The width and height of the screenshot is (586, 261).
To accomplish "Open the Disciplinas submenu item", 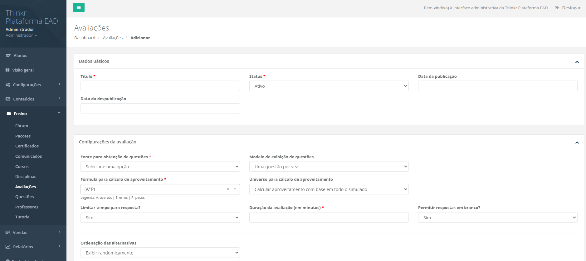I will pyautogui.click(x=26, y=176).
